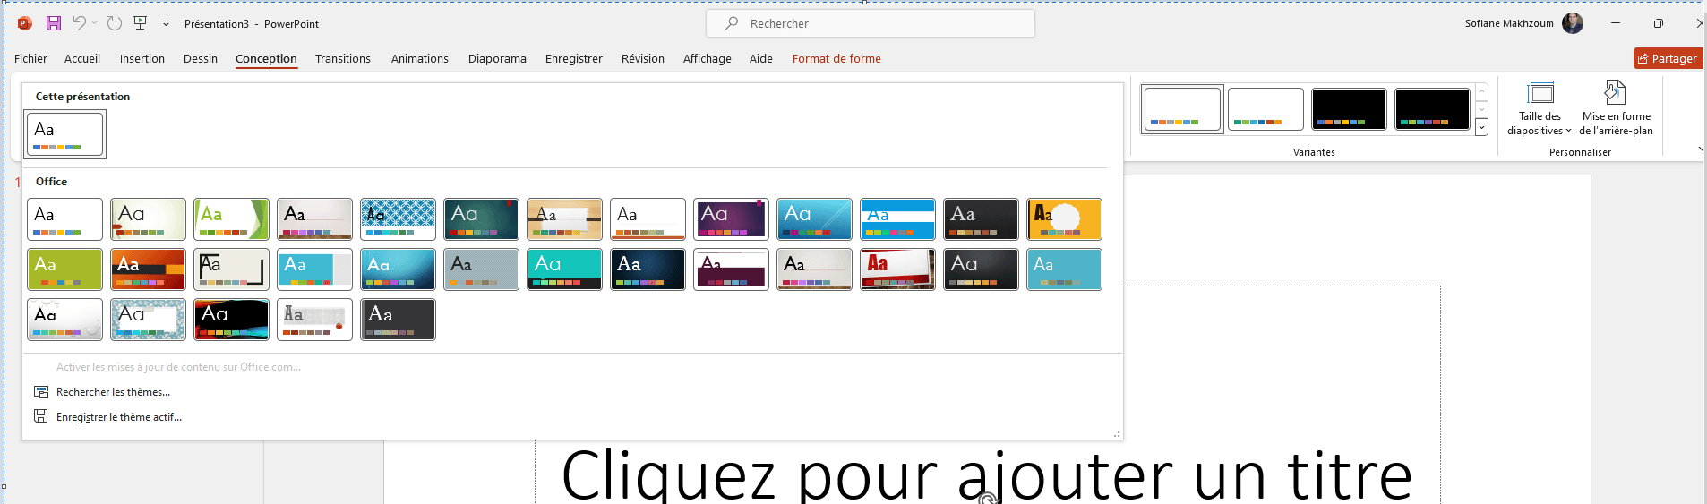The width and height of the screenshot is (1707, 504).
Task: Click the Rechercher les thèmes icon
Action: click(41, 392)
